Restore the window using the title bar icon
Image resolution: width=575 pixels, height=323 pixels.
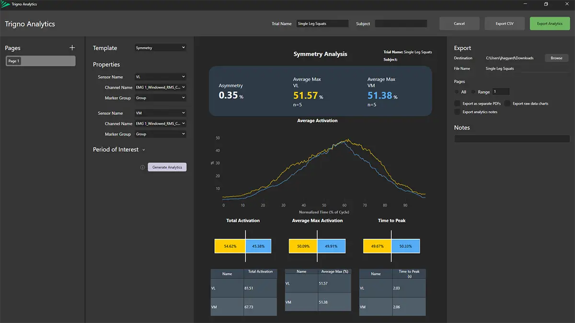pyautogui.click(x=546, y=4)
